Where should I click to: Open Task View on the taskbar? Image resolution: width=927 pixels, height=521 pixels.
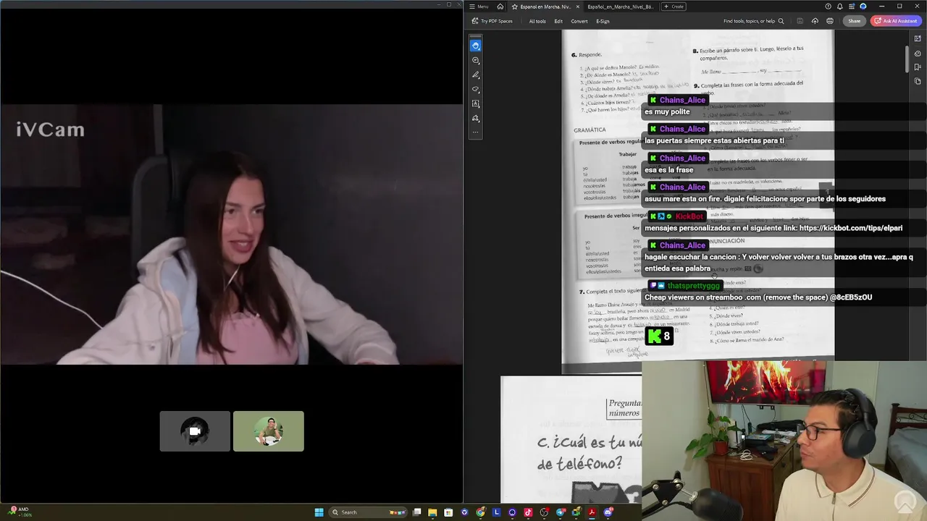pos(417,512)
